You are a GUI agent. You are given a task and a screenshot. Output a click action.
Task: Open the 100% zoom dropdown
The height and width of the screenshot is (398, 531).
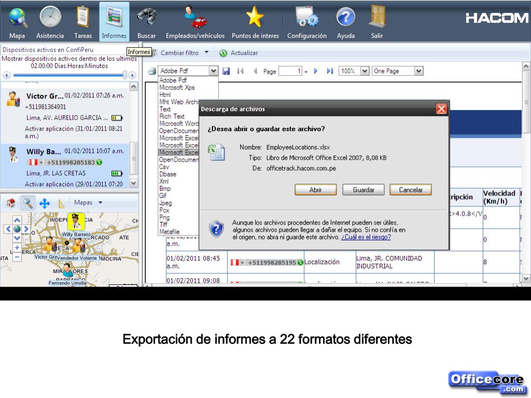pyautogui.click(x=365, y=71)
